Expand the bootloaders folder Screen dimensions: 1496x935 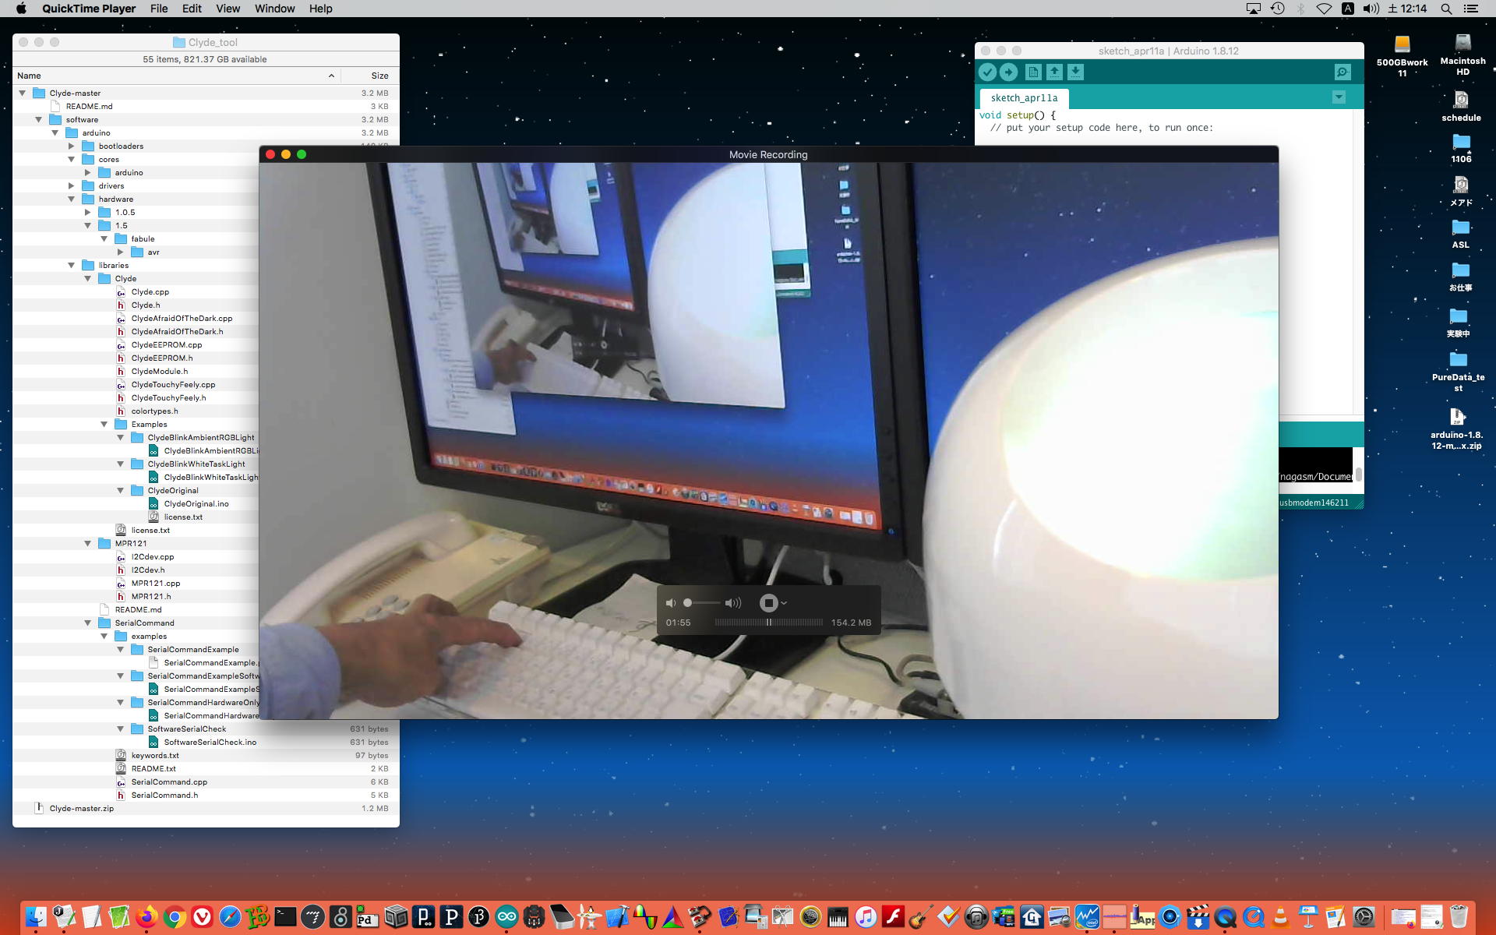pyautogui.click(x=72, y=146)
